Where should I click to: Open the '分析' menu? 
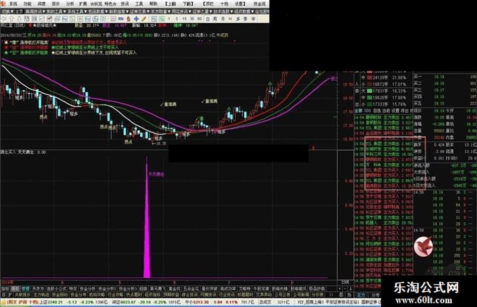point(70,4)
